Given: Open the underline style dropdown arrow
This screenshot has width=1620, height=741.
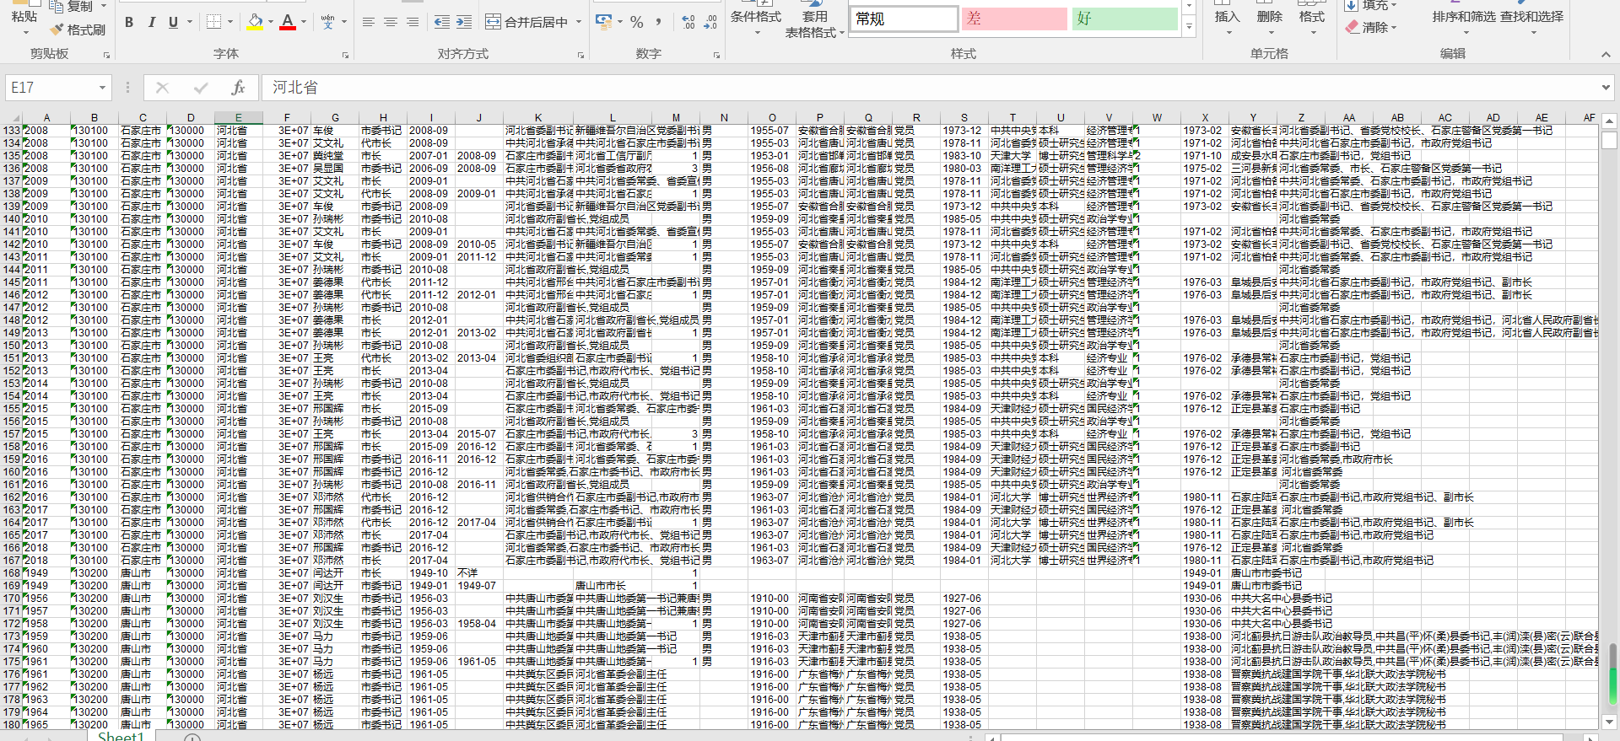Looking at the screenshot, I should [x=190, y=23].
